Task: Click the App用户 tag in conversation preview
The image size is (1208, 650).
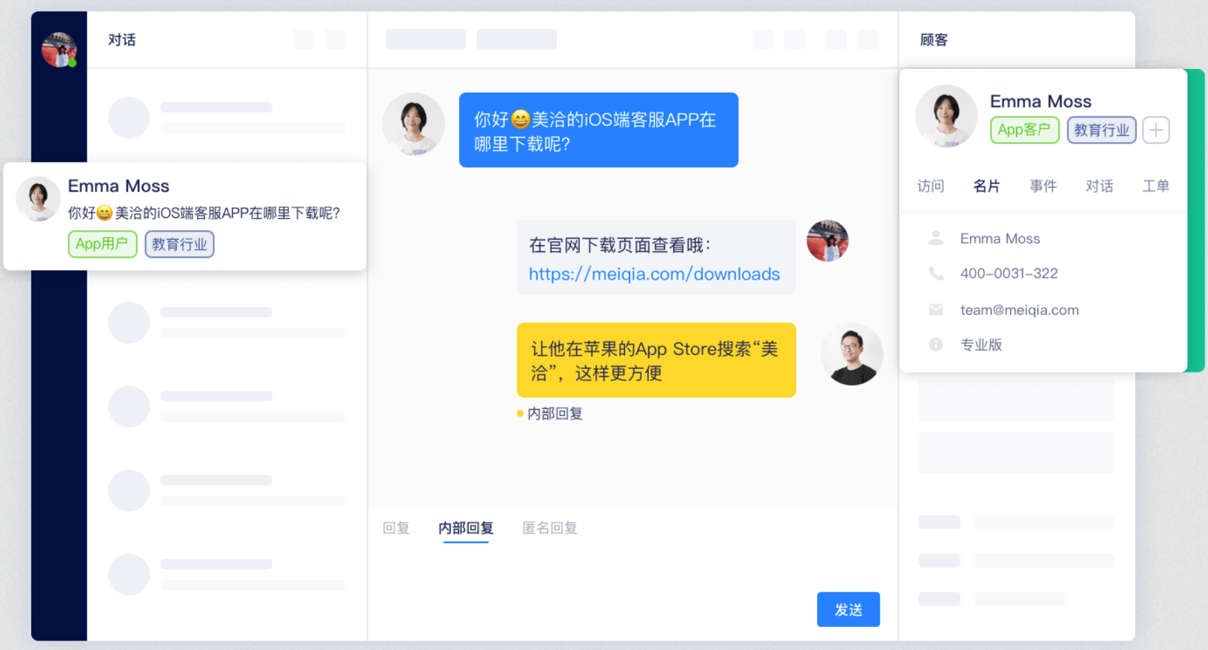Action: [x=102, y=244]
